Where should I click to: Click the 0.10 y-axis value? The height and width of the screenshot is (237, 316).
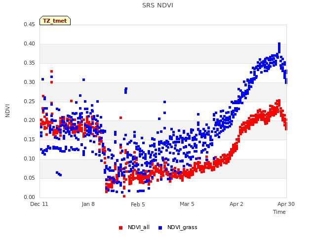[29, 158]
